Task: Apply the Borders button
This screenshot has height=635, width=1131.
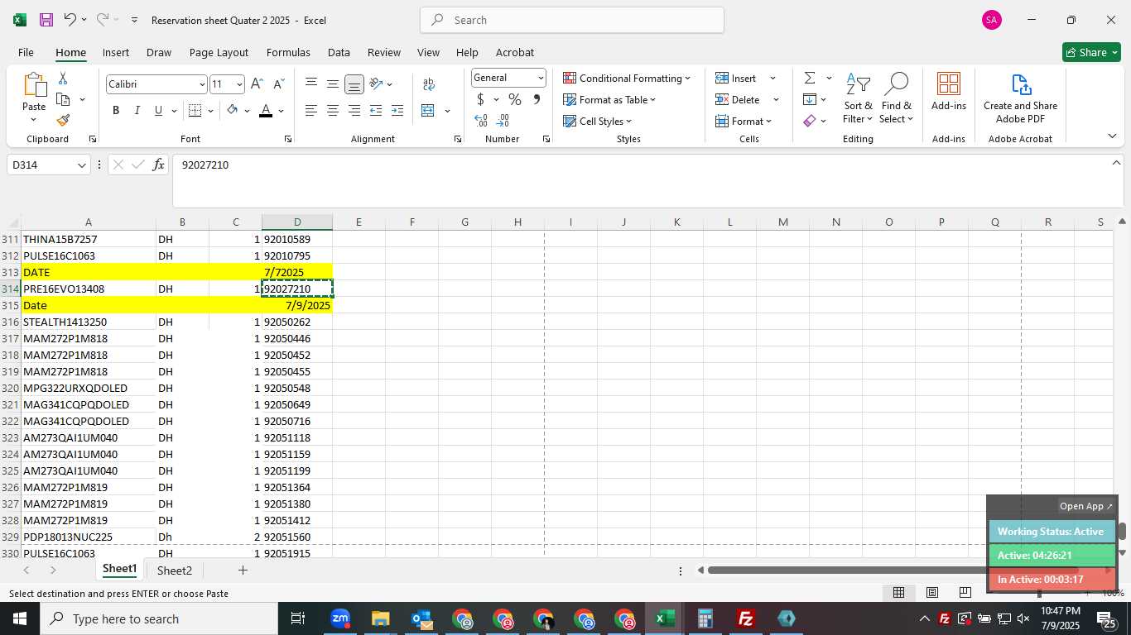Action: click(x=195, y=110)
